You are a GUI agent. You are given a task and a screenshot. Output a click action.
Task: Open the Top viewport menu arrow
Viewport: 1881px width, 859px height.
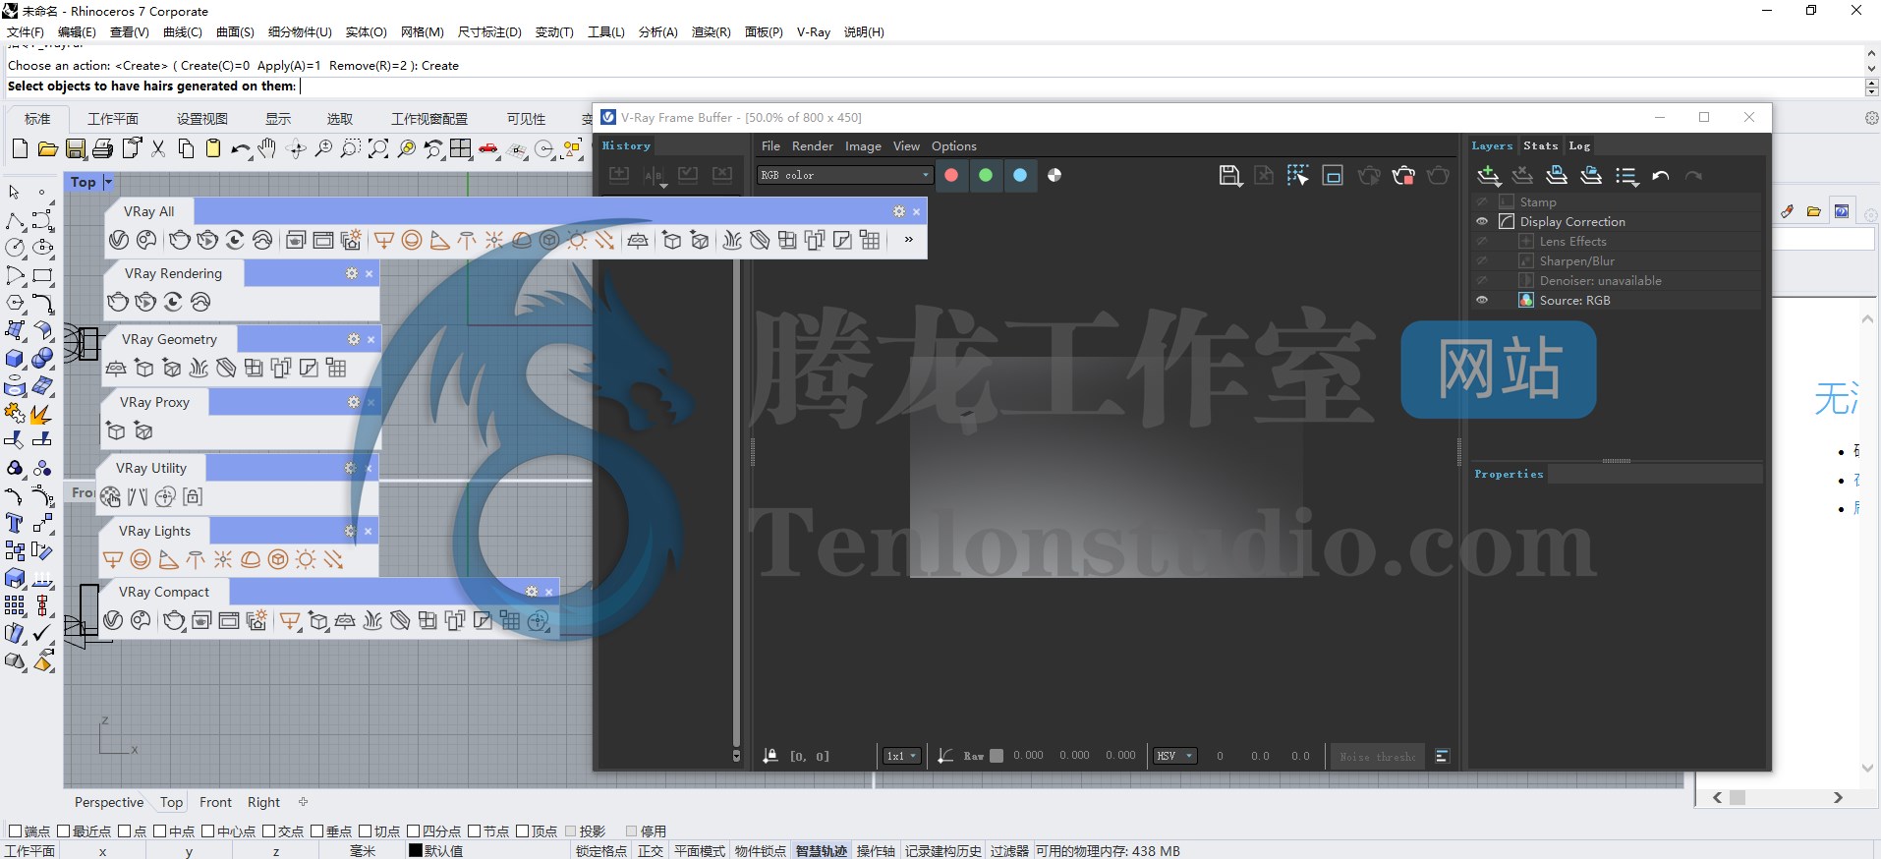[x=108, y=182]
